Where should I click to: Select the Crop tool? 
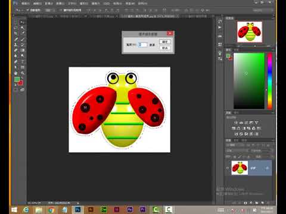click(x=16, y=33)
